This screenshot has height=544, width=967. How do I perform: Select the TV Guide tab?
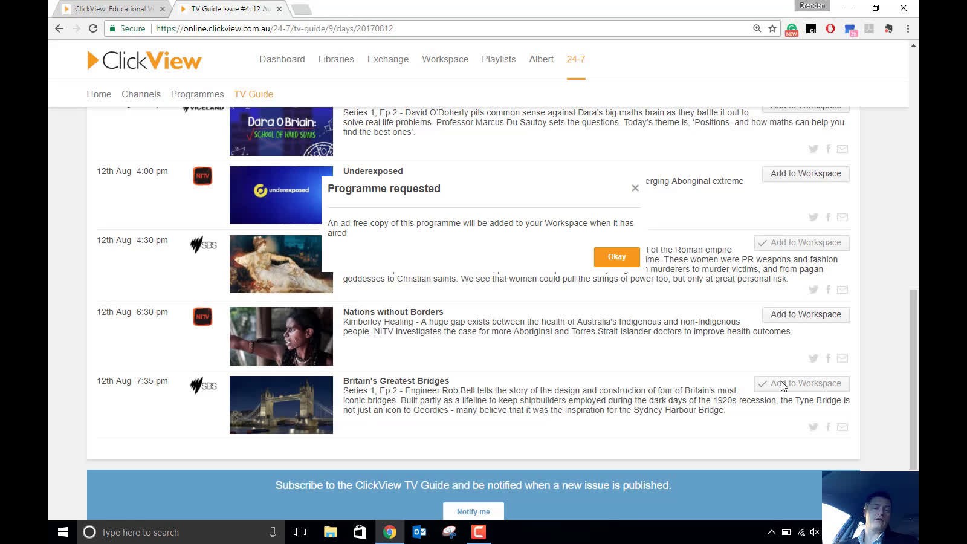(254, 94)
